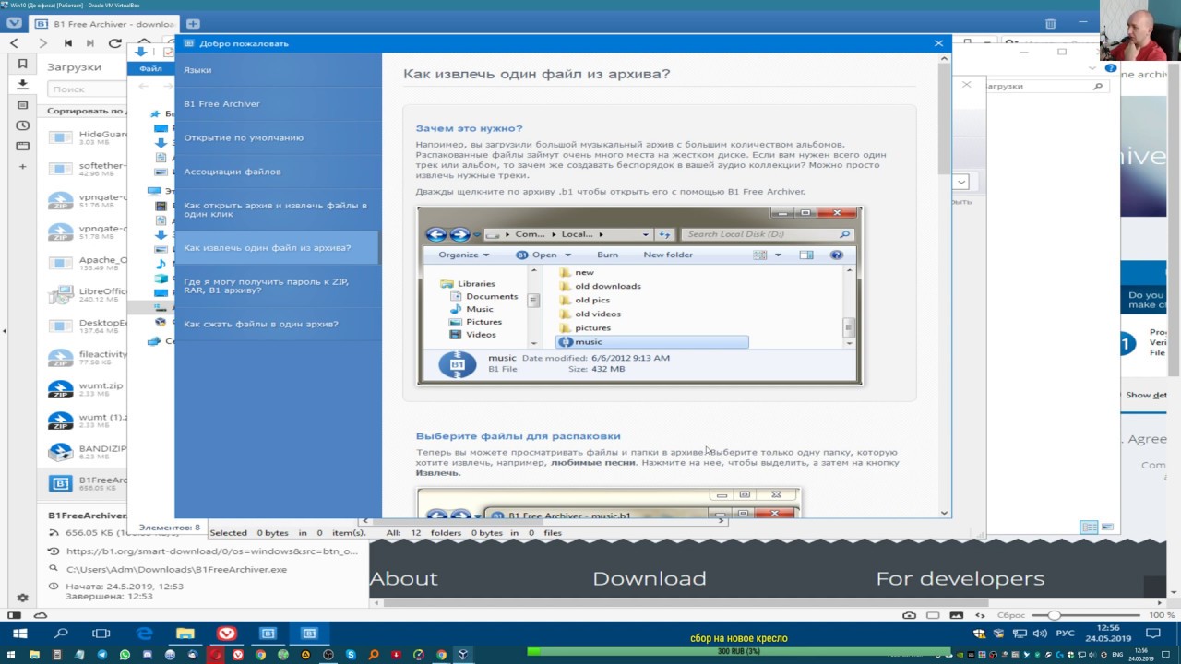The height and width of the screenshot is (664, 1181).
Task: Click the music archive screenshot thumbnail
Action: pos(639,295)
